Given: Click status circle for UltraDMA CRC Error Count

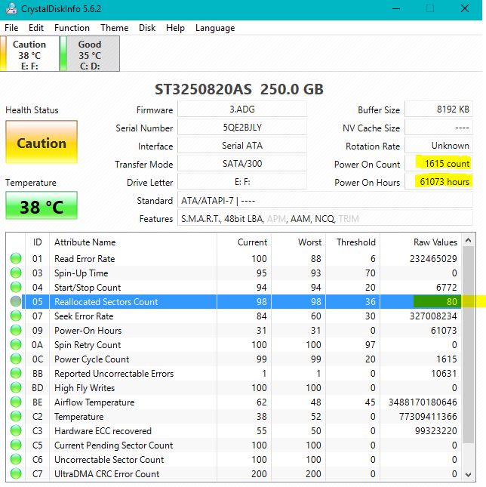Looking at the screenshot, I should pos(16,473).
